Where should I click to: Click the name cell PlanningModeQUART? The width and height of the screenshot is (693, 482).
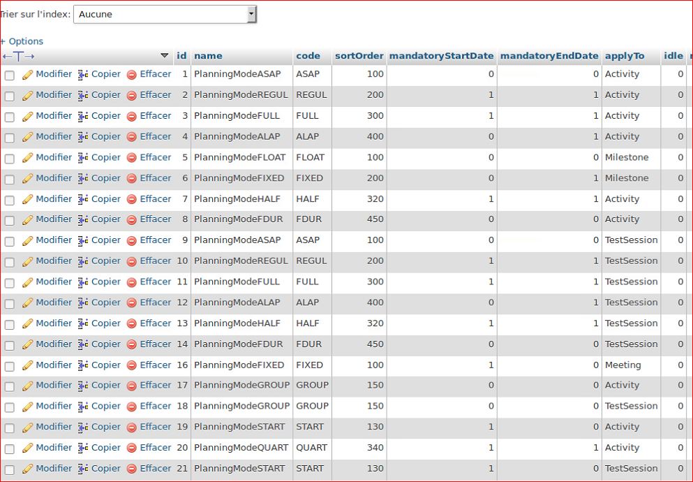coord(240,448)
